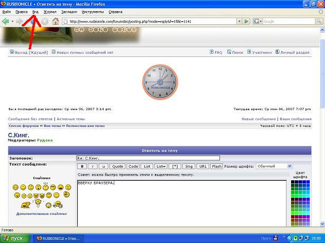Open the Журнал menu
Viewport: 325px width, 243px height.
coord(50,12)
